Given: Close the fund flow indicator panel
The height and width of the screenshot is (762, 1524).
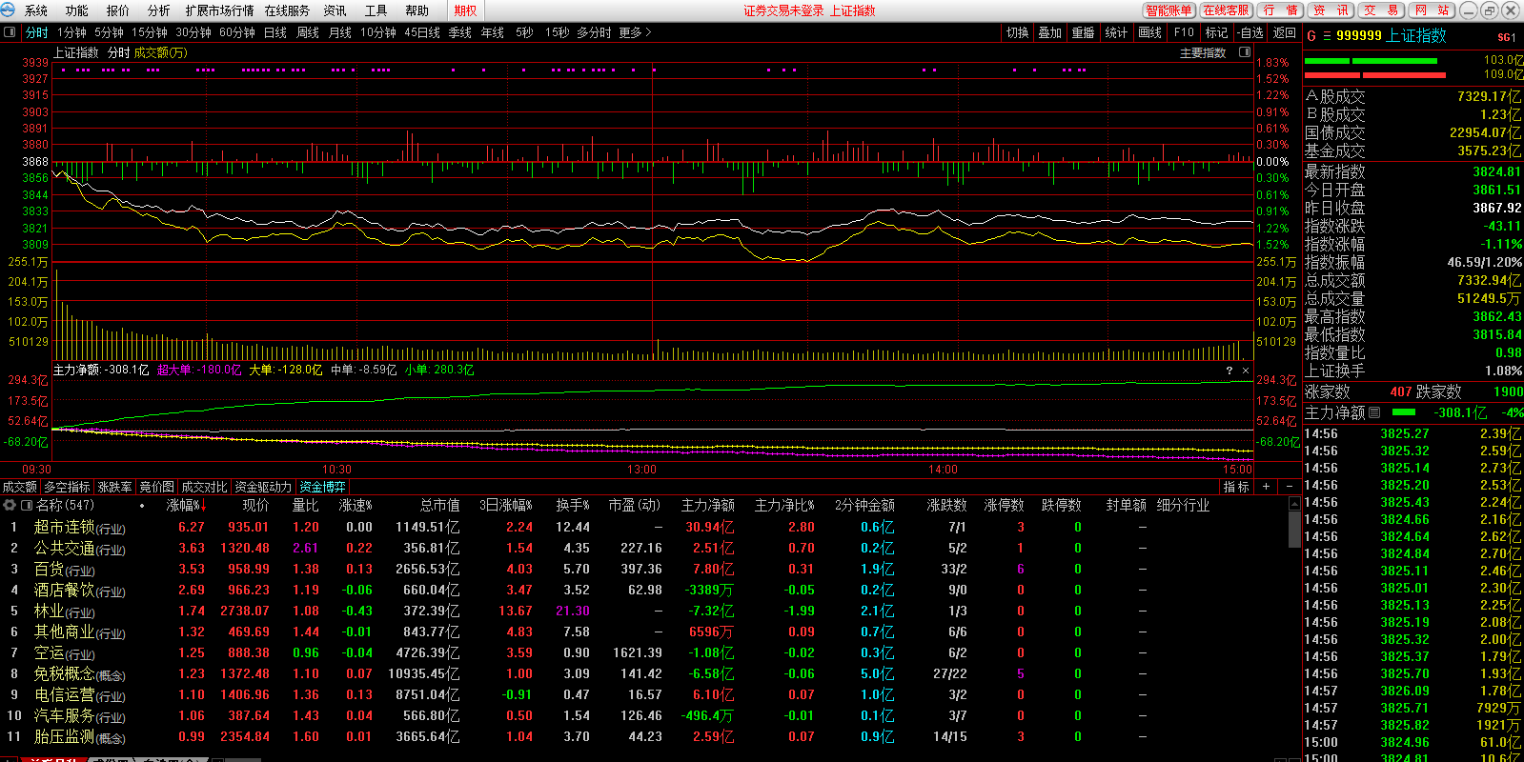Looking at the screenshot, I should click(x=1245, y=371).
